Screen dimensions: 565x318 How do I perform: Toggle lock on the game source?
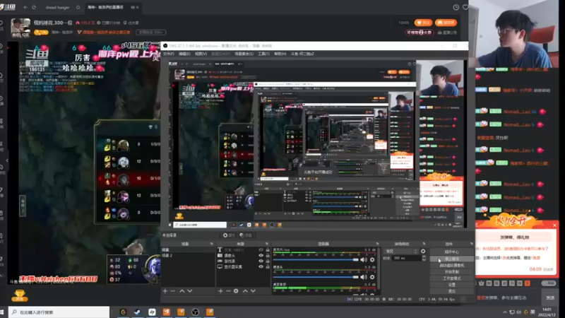point(268,261)
